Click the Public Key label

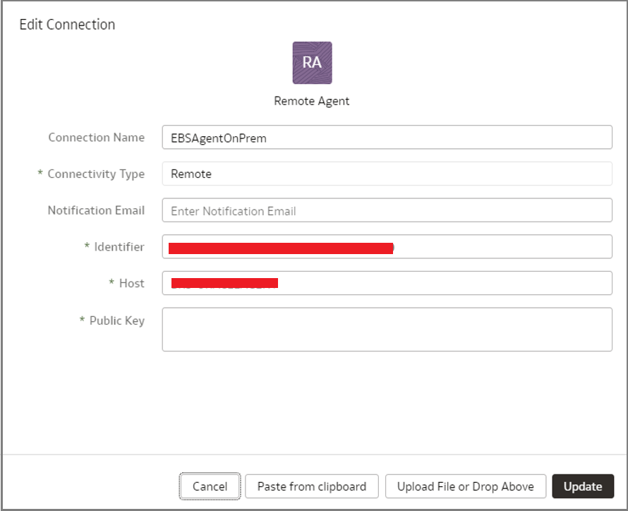point(116,320)
